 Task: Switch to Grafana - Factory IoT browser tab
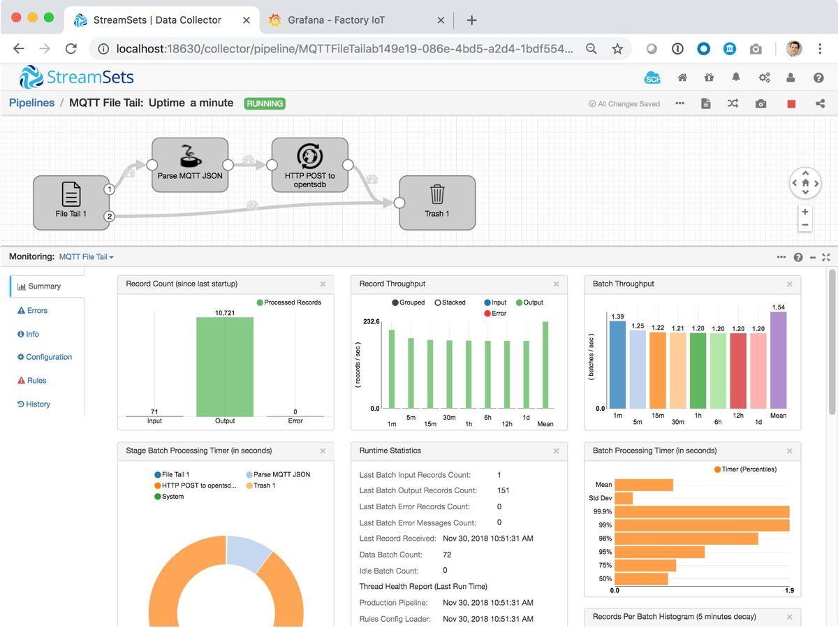coord(355,20)
